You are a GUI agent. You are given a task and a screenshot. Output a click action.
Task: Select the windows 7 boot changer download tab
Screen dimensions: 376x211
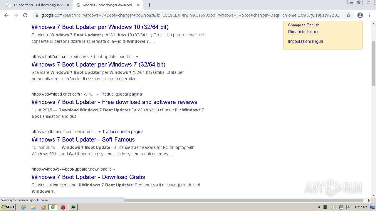(x=108, y=5)
